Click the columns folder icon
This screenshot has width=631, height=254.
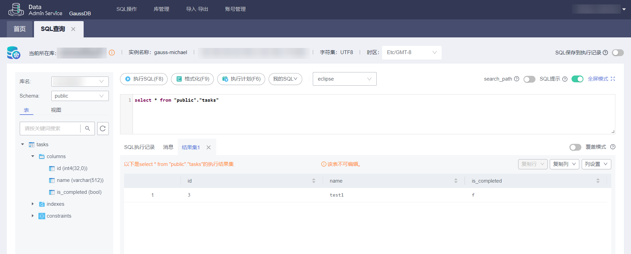[x=42, y=156]
